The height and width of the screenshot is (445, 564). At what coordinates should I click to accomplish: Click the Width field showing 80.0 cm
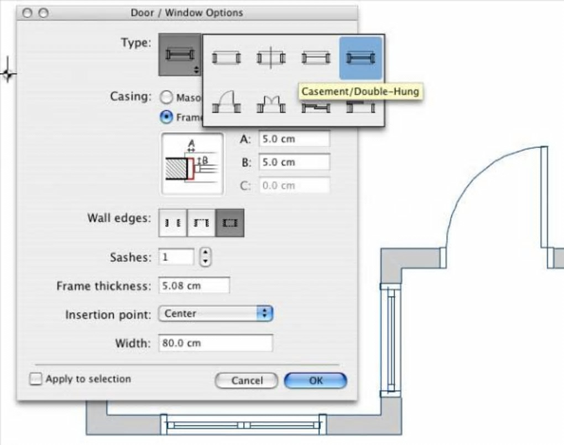point(216,343)
